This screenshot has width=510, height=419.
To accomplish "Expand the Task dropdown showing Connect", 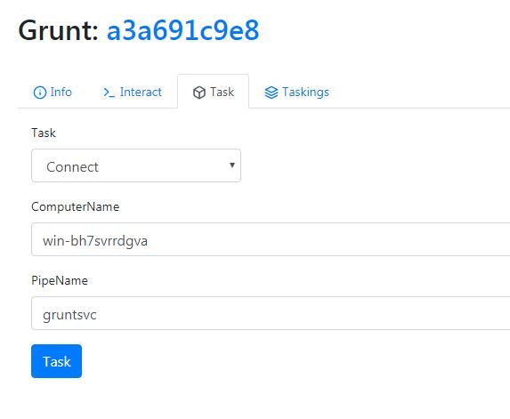I will (136, 165).
